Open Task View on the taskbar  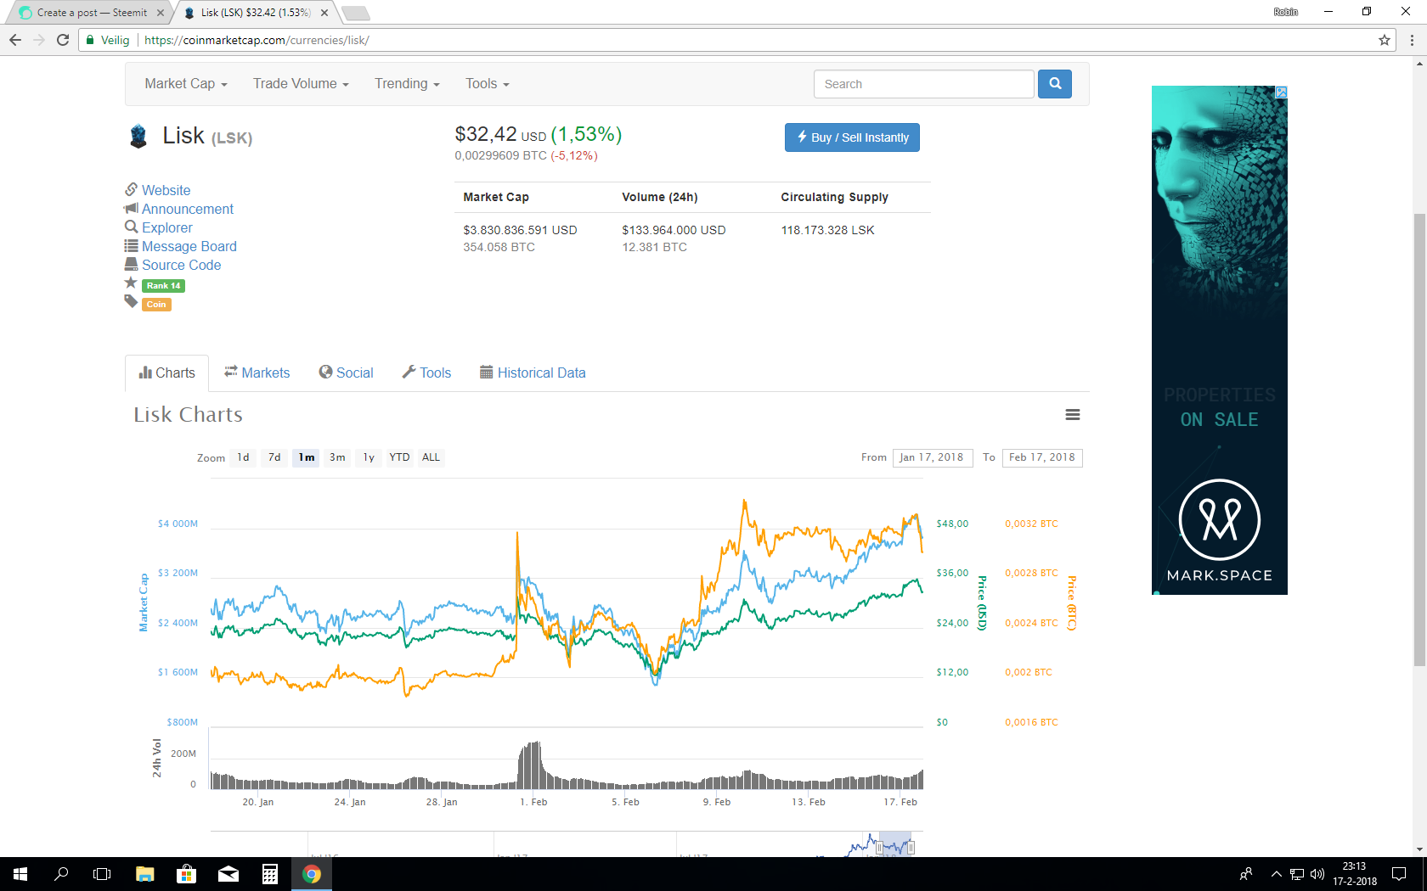pyautogui.click(x=102, y=874)
